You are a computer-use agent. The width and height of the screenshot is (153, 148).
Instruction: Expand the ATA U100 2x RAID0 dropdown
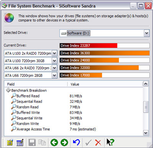click(54, 53)
